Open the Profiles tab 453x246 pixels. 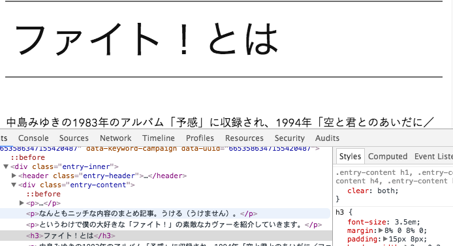200,138
